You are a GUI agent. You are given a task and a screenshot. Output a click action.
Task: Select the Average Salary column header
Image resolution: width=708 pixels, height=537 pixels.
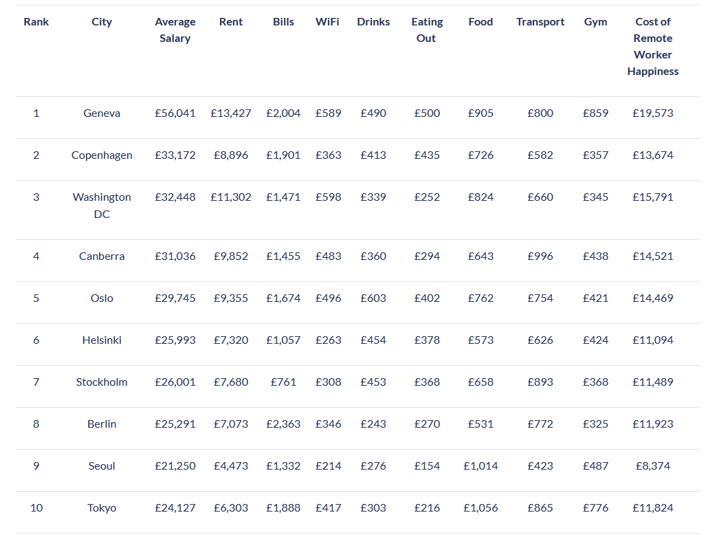pyautogui.click(x=175, y=30)
